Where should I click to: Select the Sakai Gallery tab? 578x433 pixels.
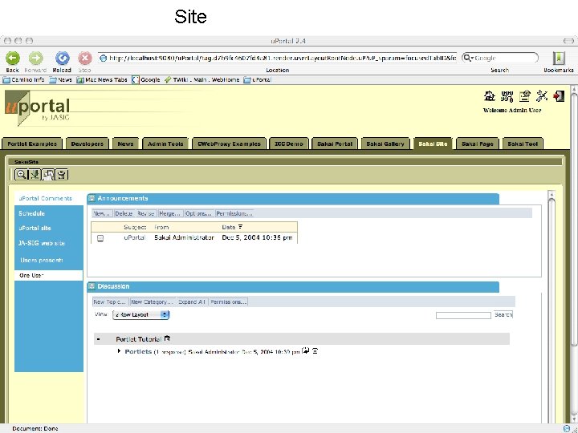[385, 144]
